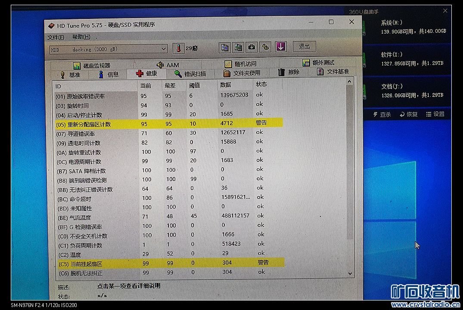Click the copy info to clipboard icon
This screenshot has height=310, width=463.
click(225, 47)
